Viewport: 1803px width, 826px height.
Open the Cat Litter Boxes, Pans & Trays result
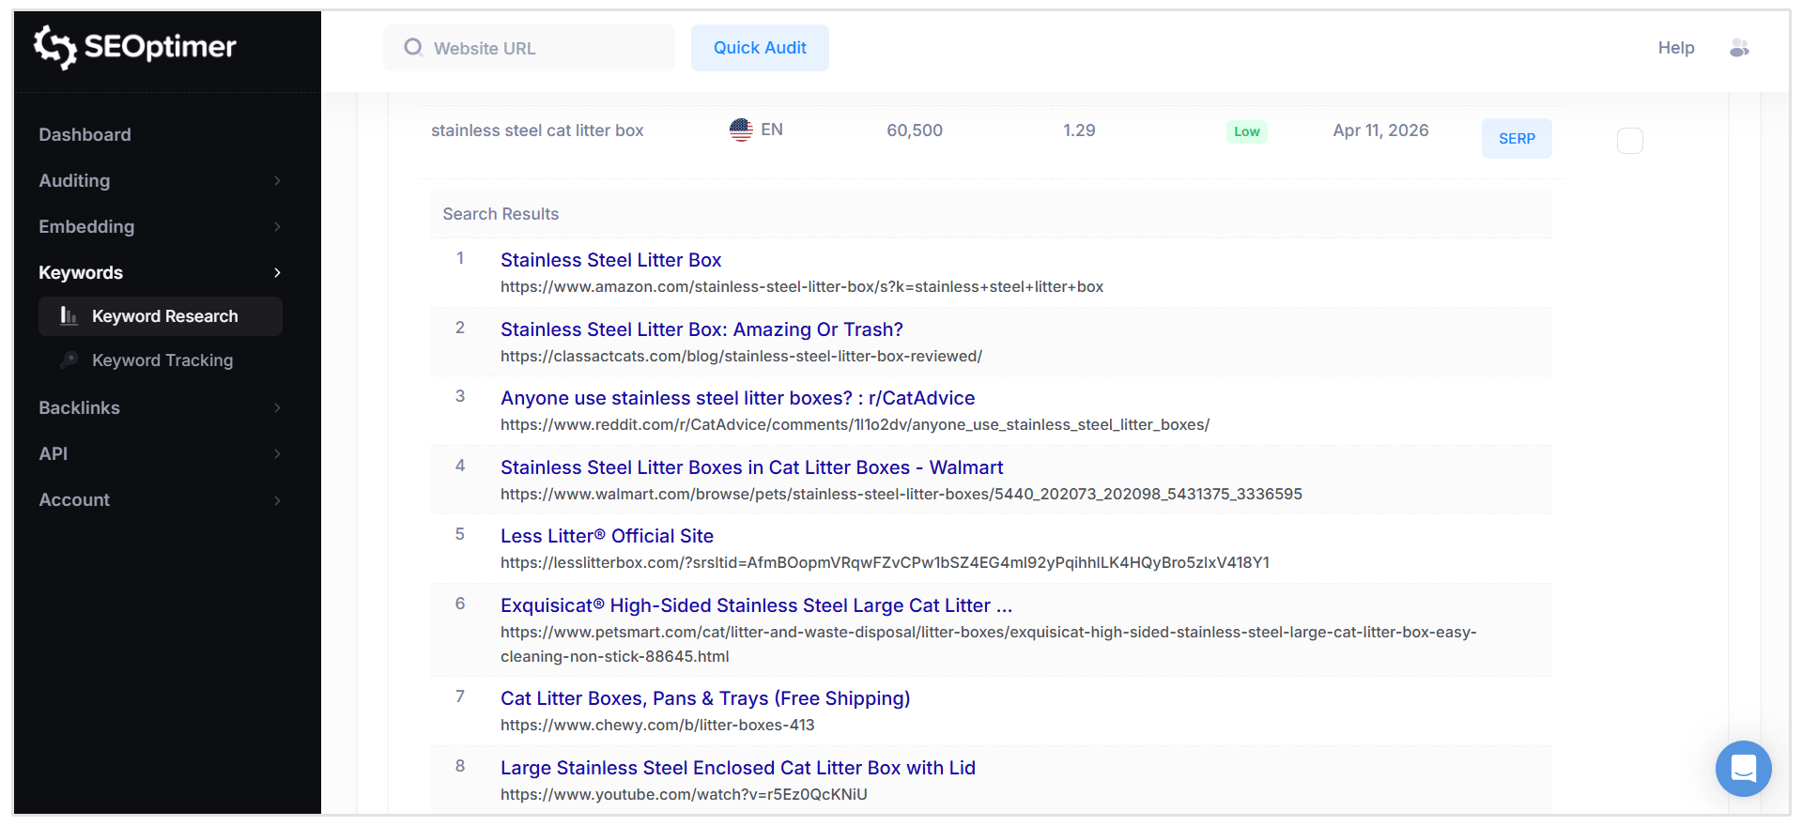coord(705,698)
